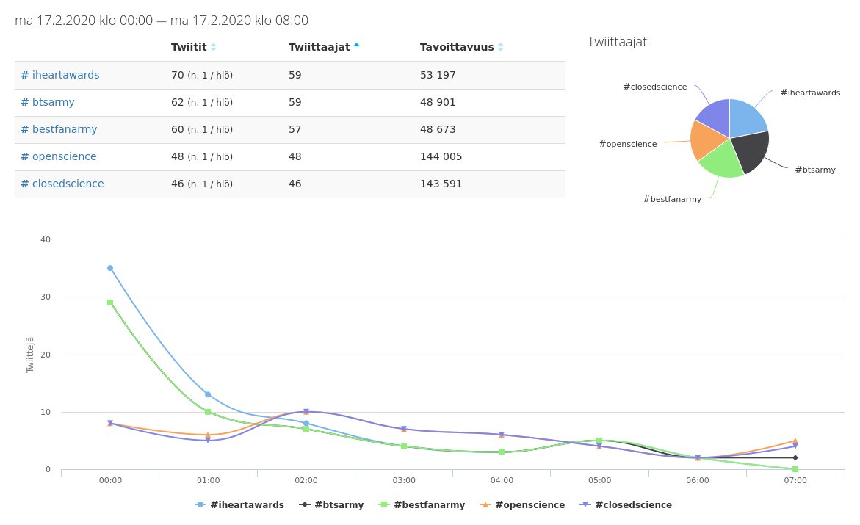
Task: Open the closedscience hashtag link
Action: [x=62, y=184]
